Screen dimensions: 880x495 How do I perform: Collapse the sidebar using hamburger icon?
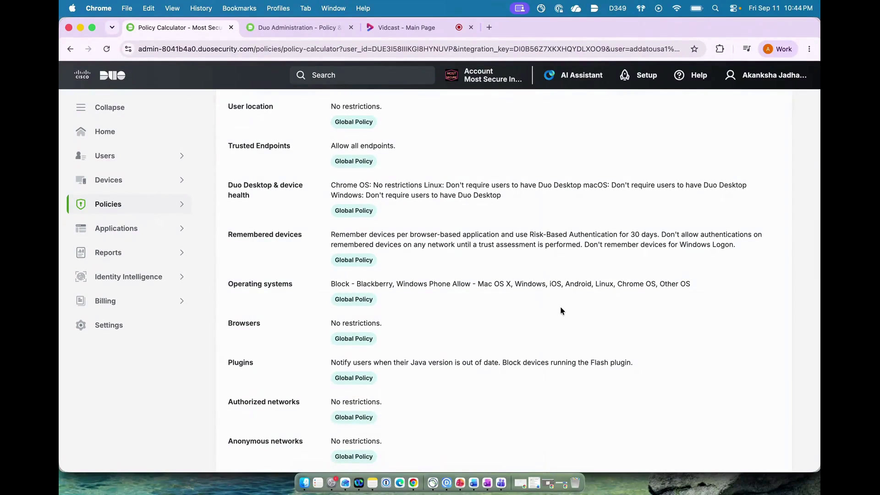pos(81,107)
